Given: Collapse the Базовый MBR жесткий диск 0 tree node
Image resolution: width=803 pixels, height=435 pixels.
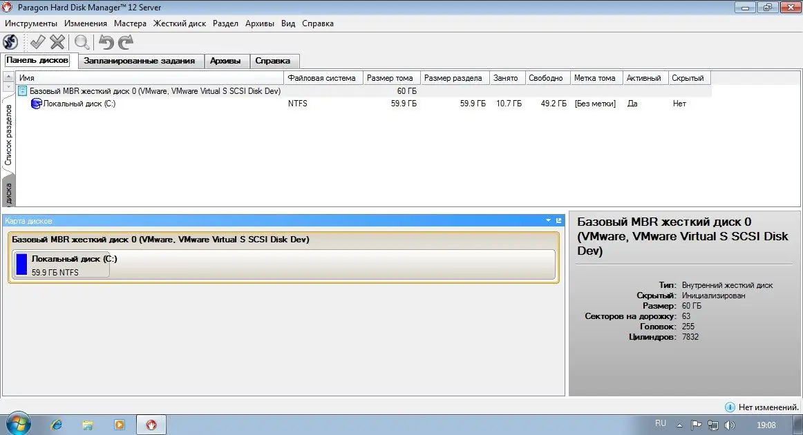Looking at the screenshot, I should (x=23, y=91).
